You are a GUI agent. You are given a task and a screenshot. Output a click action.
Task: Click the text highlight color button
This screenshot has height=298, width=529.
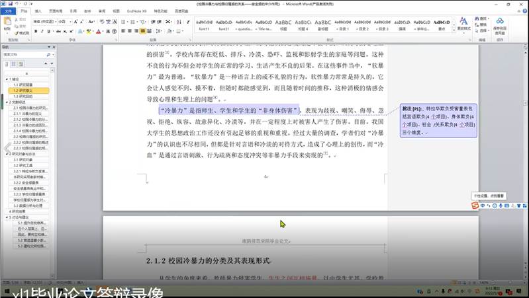click(87, 30)
